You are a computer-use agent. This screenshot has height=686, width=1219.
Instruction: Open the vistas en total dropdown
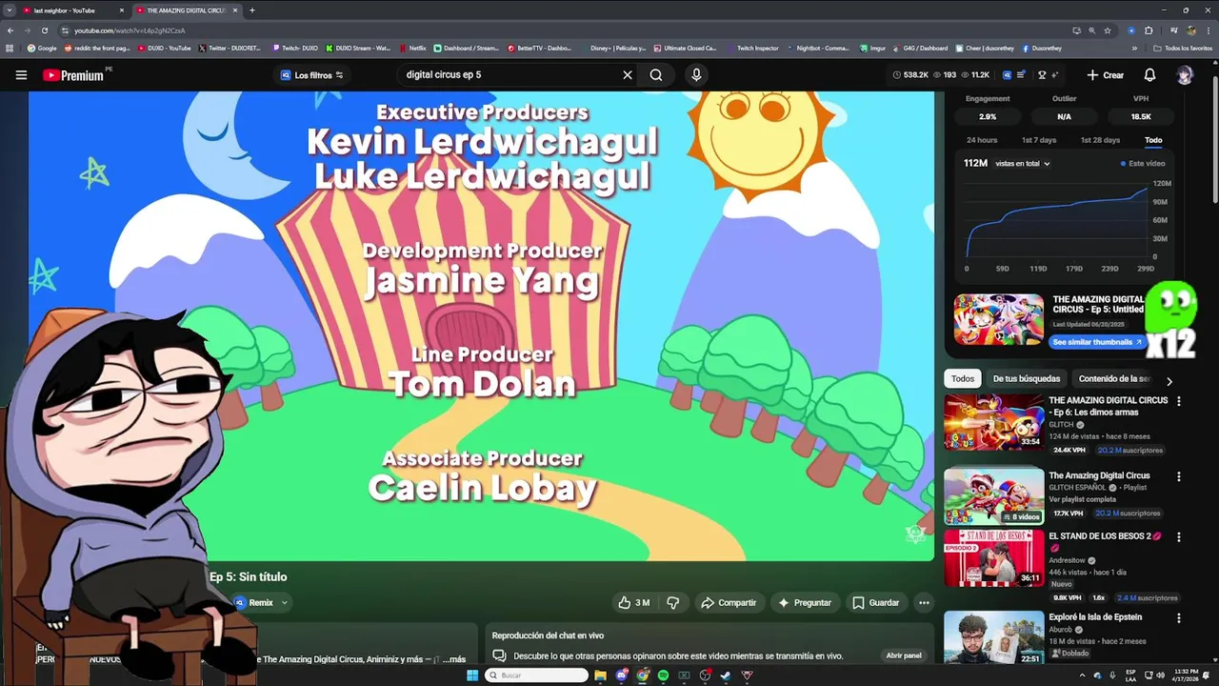[1023, 164]
